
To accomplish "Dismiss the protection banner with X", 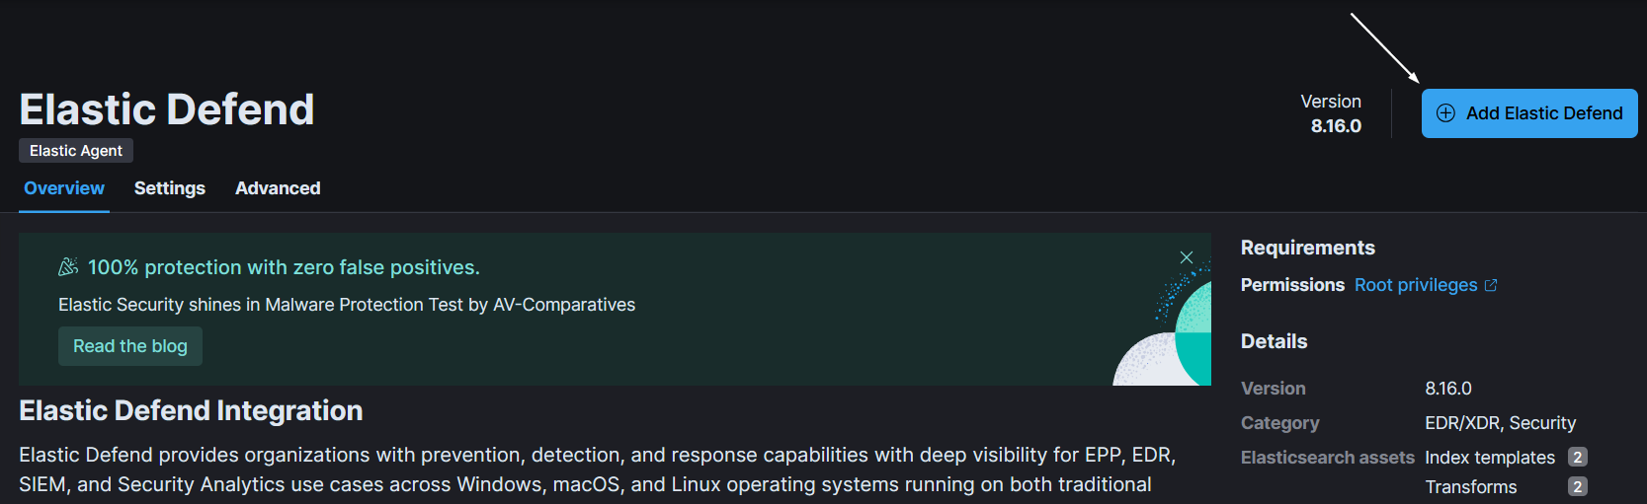I will point(1187,257).
